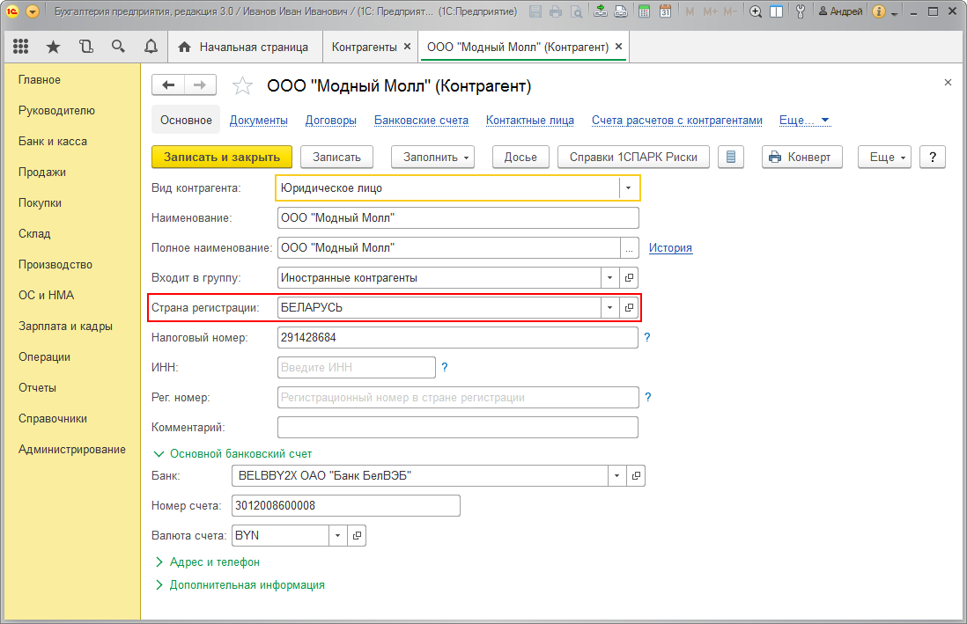Viewport: 967px width, 624px height.
Task: Print envelope with Конверт button
Action: click(800, 158)
